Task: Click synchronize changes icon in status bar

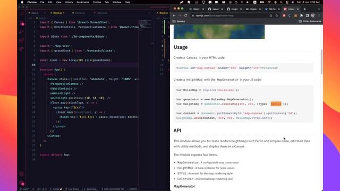Action: (33, 189)
